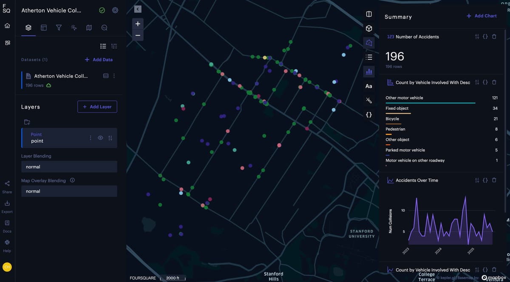Open the Help menu in sidebar

pos(7,246)
